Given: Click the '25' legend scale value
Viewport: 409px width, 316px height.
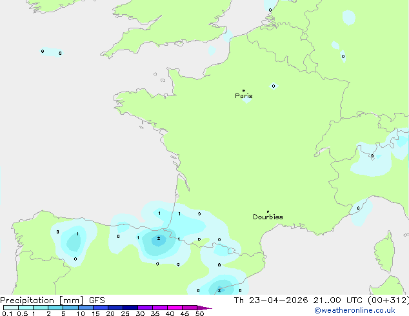Looking at the screenshot, I should (125, 313).
